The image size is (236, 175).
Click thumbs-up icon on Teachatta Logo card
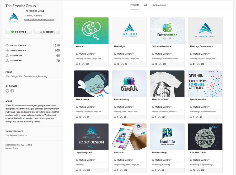[153, 170]
